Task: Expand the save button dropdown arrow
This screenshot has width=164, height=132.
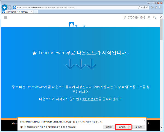Action: (130, 127)
